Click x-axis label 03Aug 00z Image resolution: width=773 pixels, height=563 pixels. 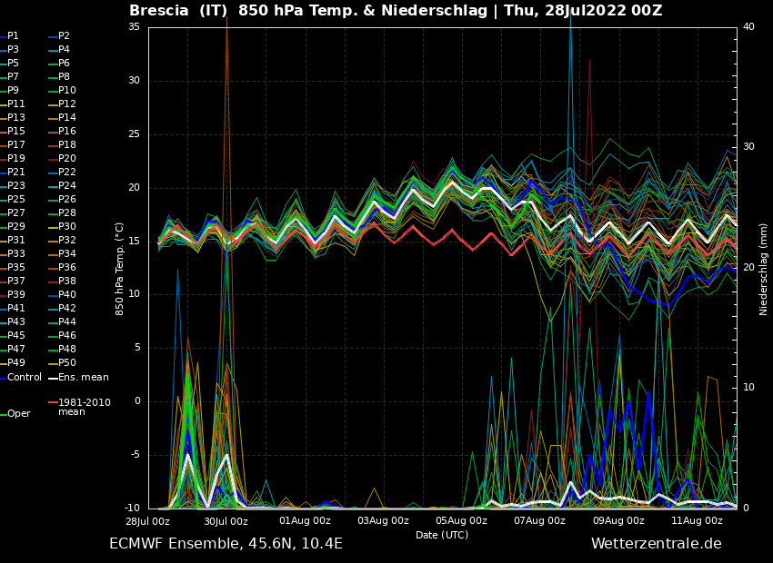[383, 520]
